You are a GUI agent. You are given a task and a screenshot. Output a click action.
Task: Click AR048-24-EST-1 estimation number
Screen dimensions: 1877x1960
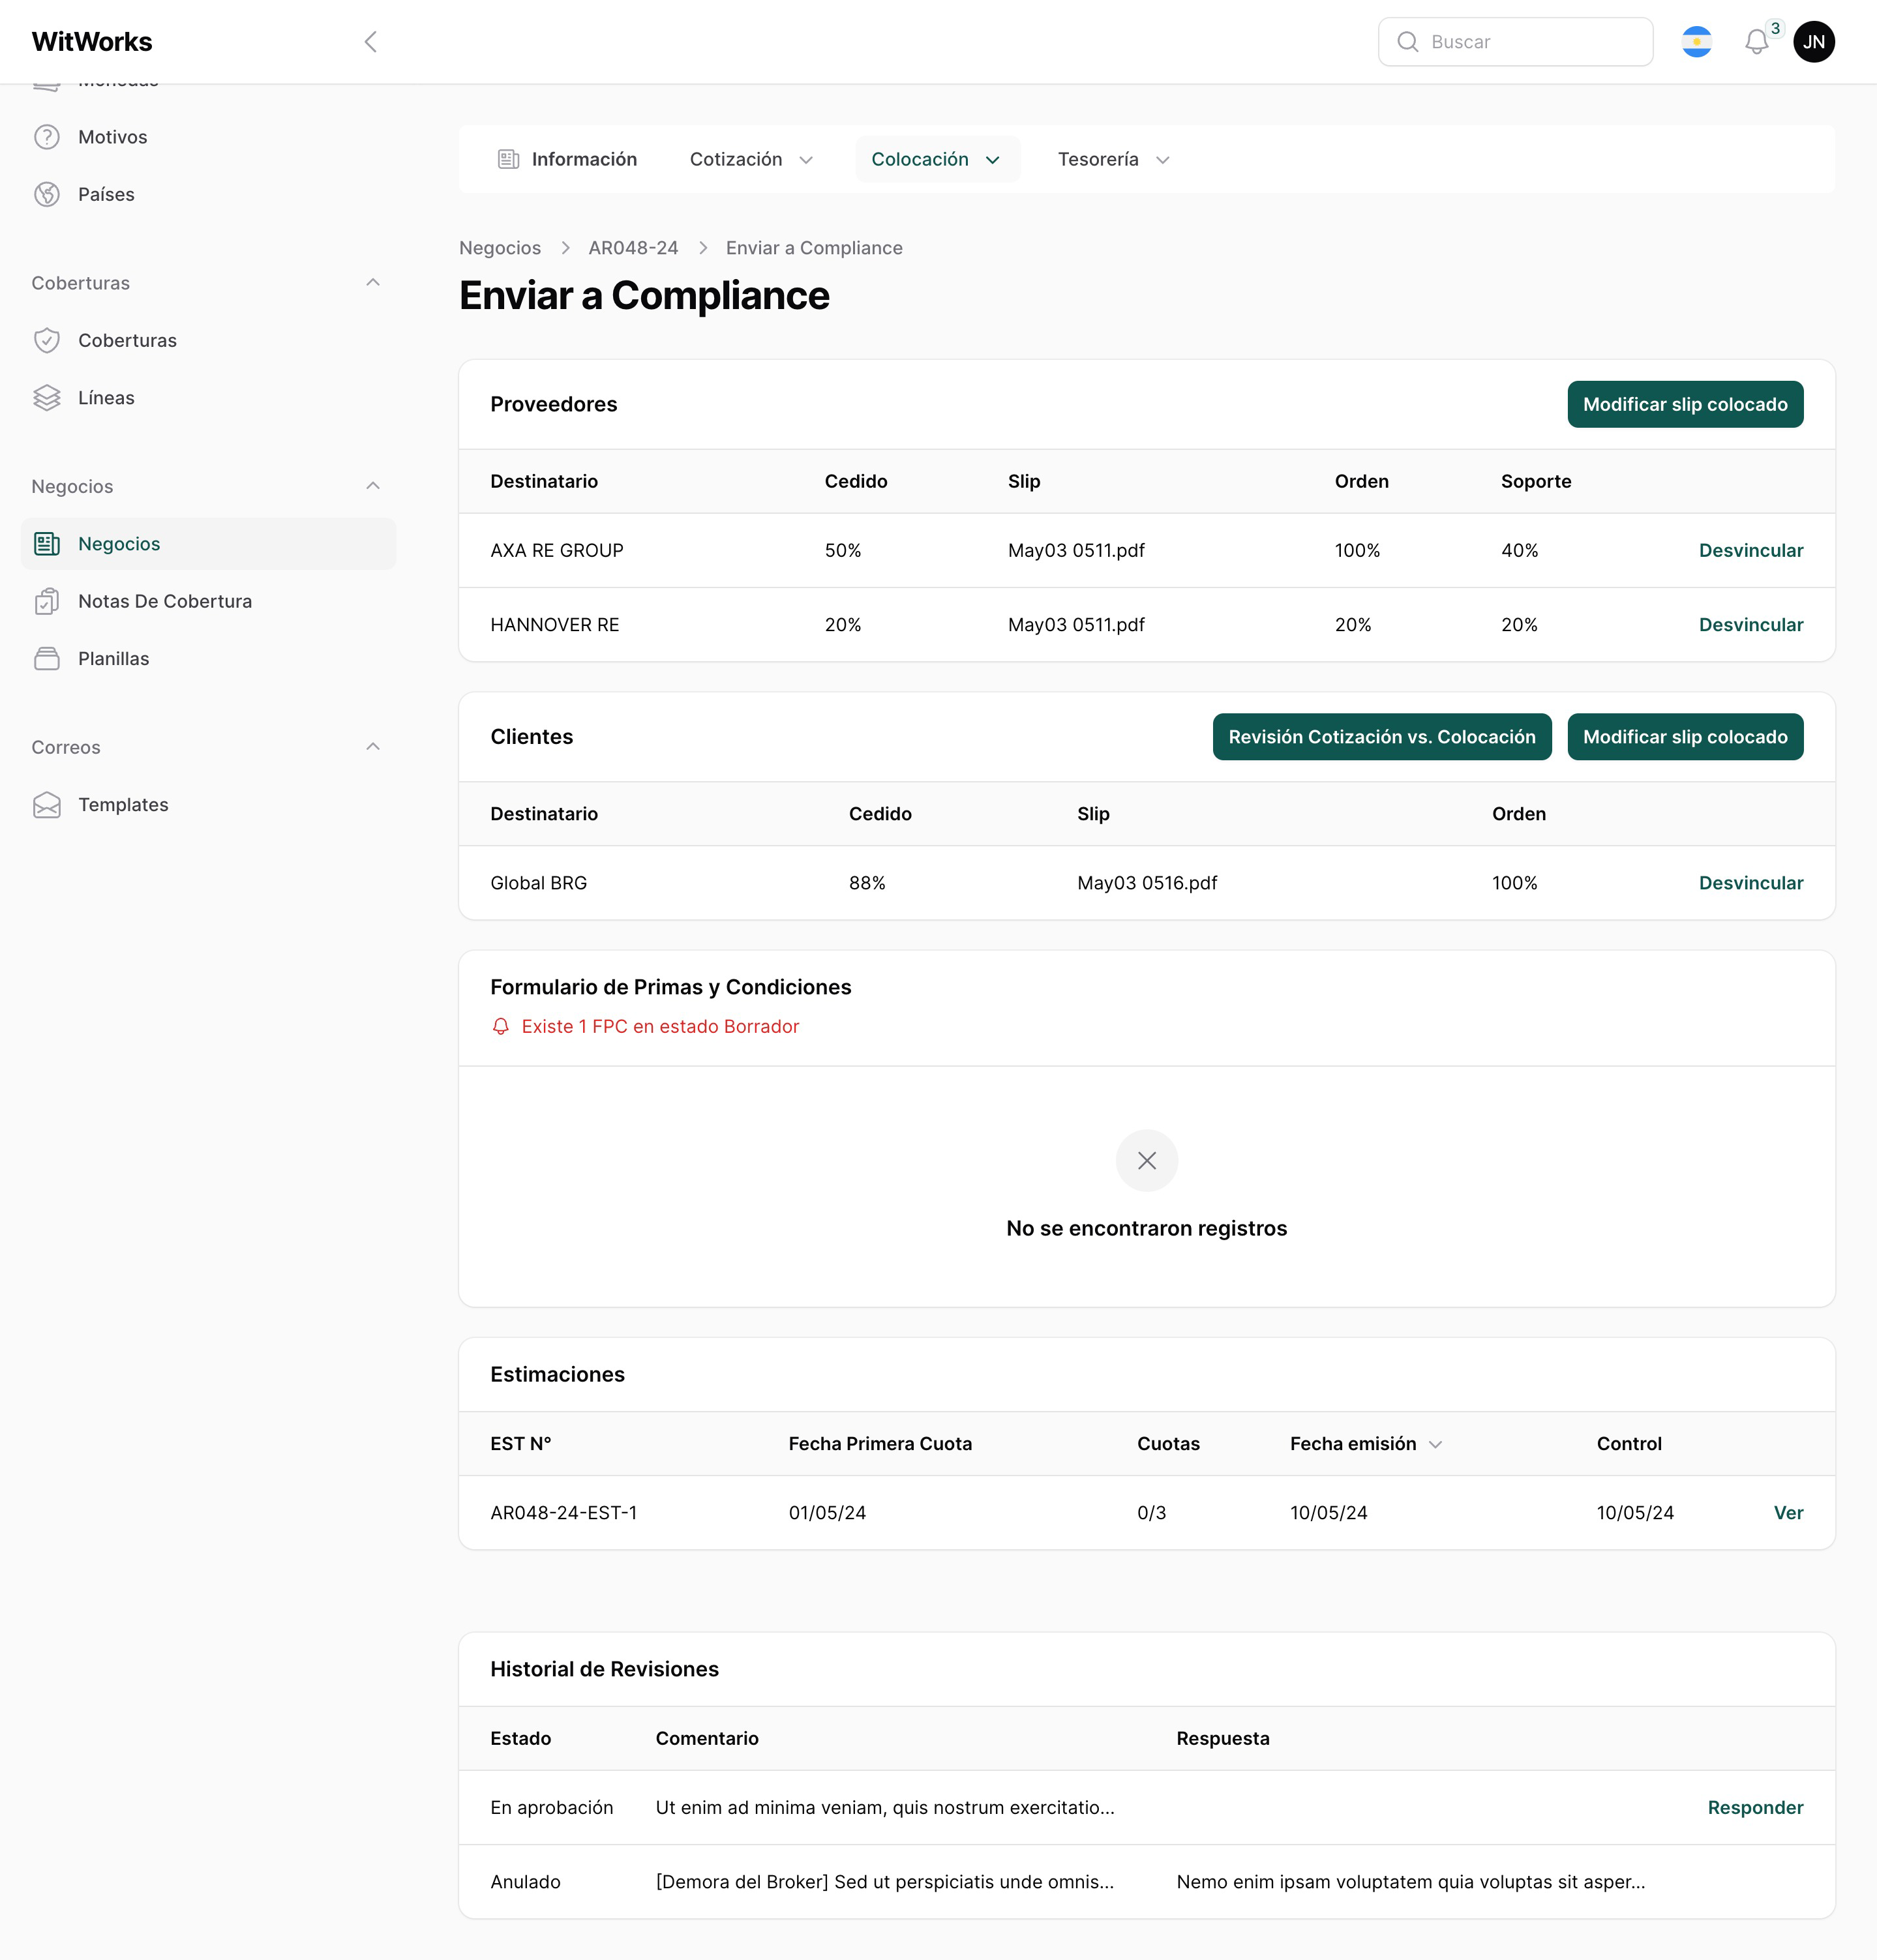pyautogui.click(x=563, y=1513)
